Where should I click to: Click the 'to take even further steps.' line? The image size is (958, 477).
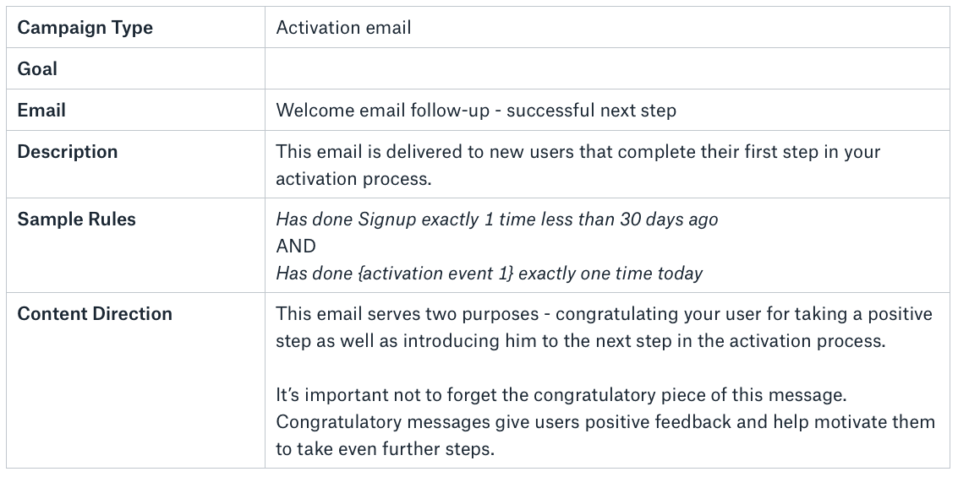[x=385, y=449]
